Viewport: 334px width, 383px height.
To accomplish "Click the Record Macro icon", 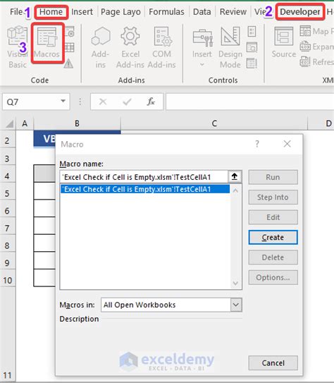I will (x=70, y=32).
